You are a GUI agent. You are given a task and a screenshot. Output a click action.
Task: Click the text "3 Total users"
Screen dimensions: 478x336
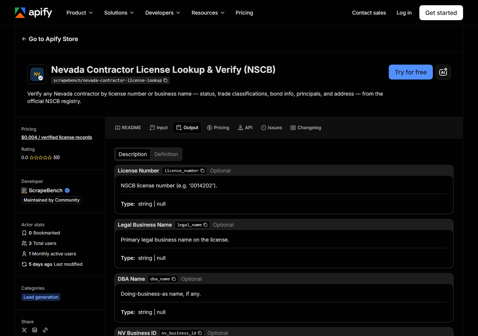(43, 243)
